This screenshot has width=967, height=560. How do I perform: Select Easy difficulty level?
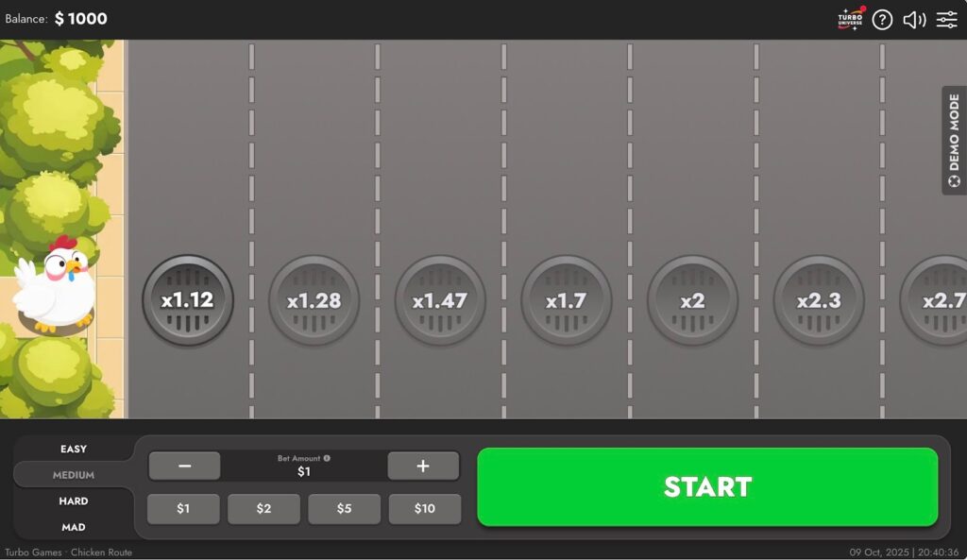74,450
